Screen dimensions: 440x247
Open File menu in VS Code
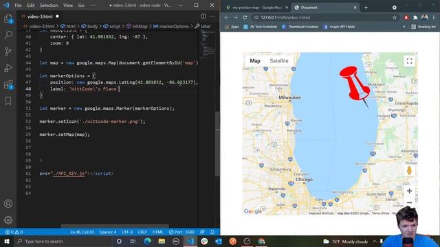(x=18, y=5)
